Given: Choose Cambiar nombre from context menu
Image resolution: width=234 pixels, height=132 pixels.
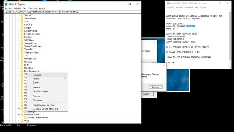Looking at the screenshot, I should [x=48, y=91].
